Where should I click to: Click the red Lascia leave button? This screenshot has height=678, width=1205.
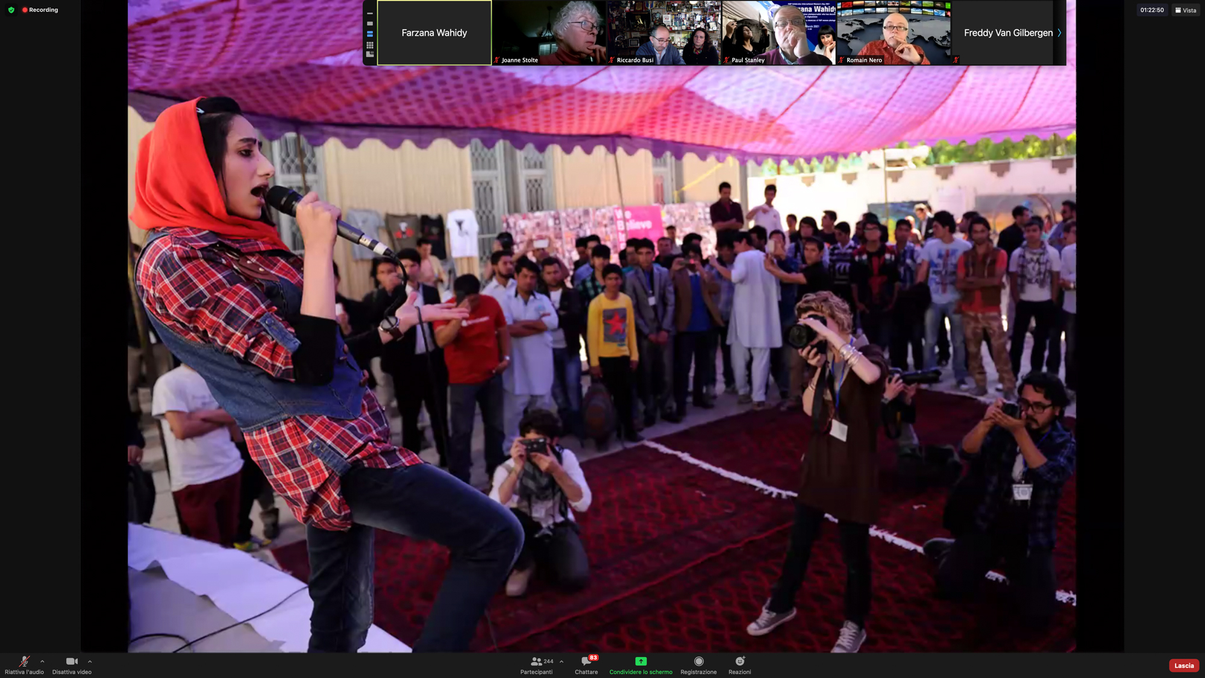pos(1183,665)
